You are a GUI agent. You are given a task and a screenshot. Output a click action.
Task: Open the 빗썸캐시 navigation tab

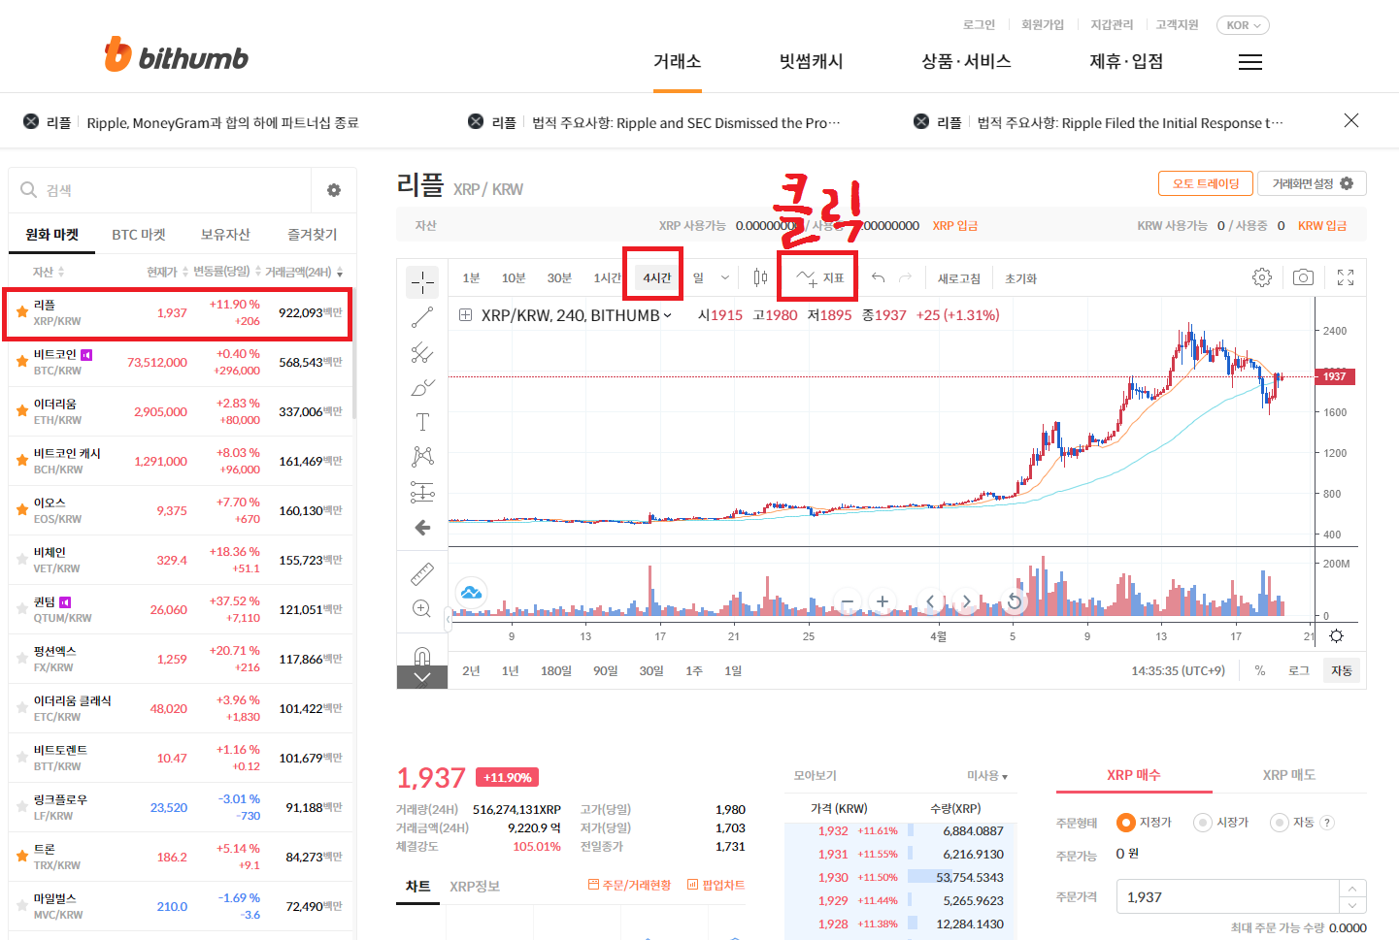click(811, 61)
